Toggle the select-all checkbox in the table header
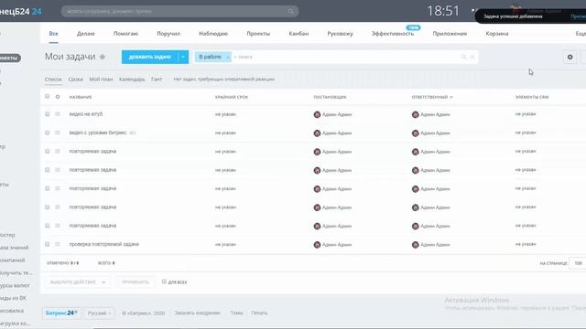The height and width of the screenshot is (329, 586). tap(47, 96)
